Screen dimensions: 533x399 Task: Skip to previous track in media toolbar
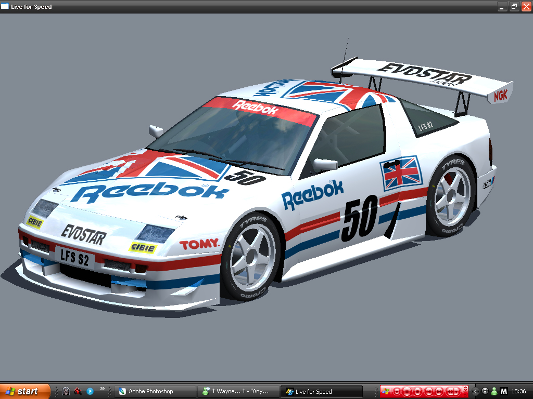pos(428,392)
